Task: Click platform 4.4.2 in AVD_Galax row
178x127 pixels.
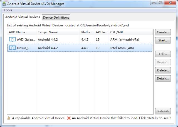Action: point(85,39)
